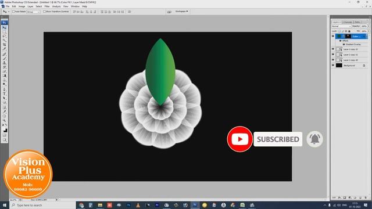This screenshot has height=209, width=372.
Task: Open the Image menu
Action: [x=22, y=6]
